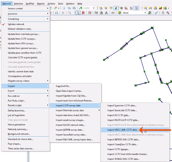The width and height of the screenshot is (172, 162).
Task: Expand the Export submenu
Action: [x=25, y=91]
